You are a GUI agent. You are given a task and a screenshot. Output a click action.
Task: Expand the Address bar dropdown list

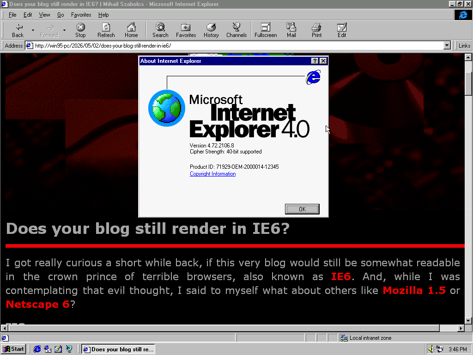point(447,46)
